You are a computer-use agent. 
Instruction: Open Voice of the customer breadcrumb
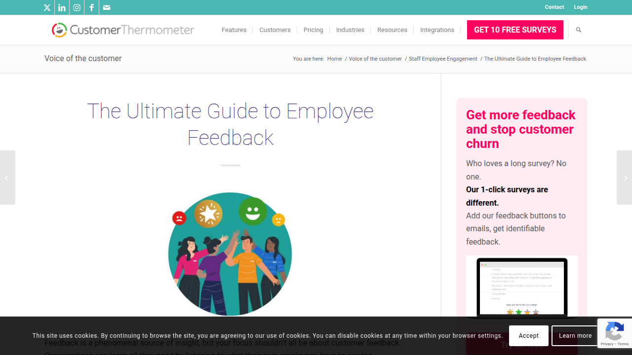coord(375,59)
